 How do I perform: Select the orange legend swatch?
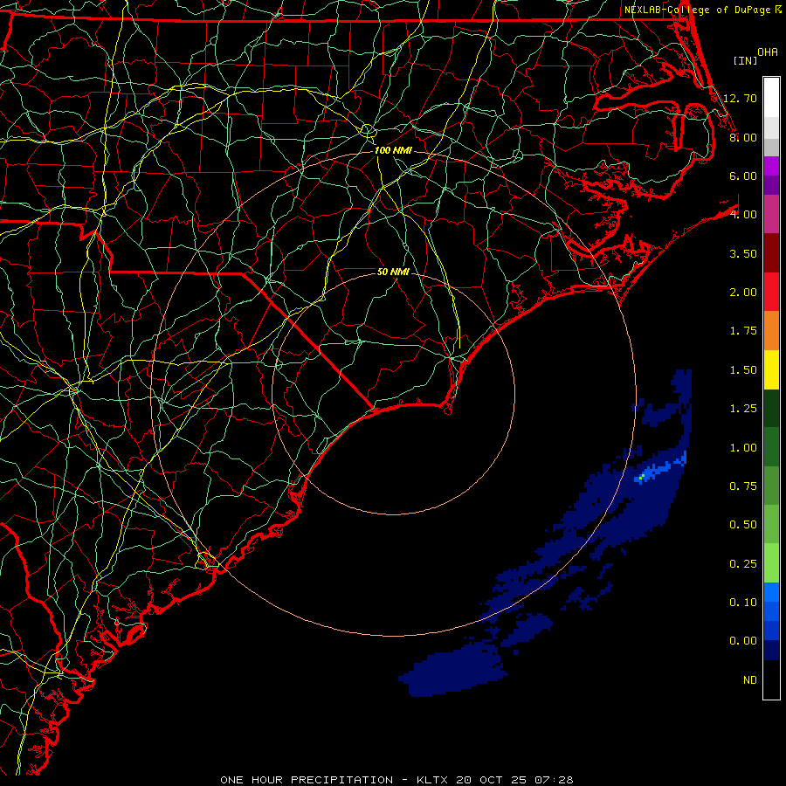[x=771, y=331]
